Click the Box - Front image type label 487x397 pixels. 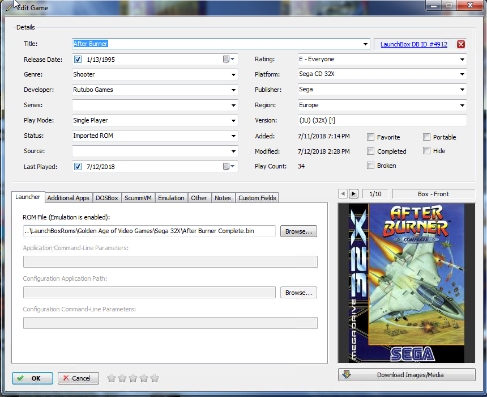coord(434,194)
